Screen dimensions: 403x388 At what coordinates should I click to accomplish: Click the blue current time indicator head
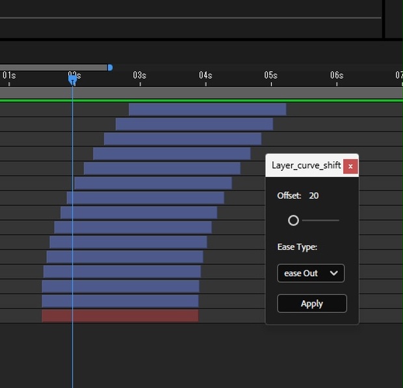72,79
